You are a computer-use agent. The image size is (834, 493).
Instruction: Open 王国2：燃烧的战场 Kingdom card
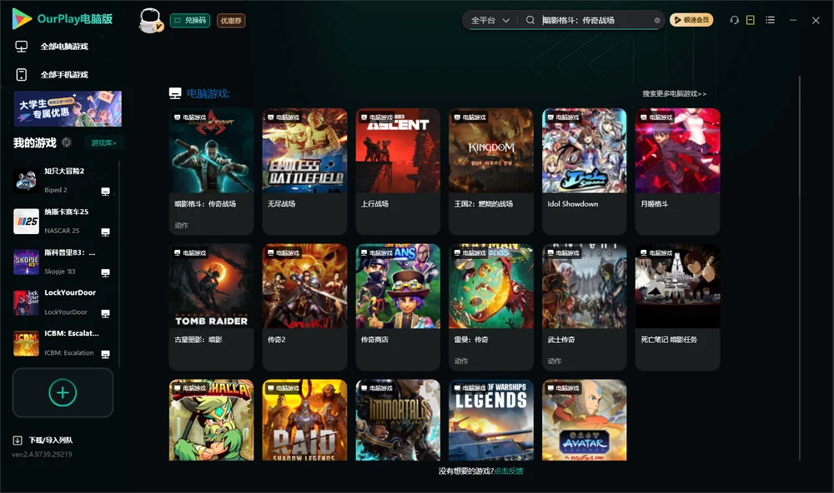click(x=491, y=171)
